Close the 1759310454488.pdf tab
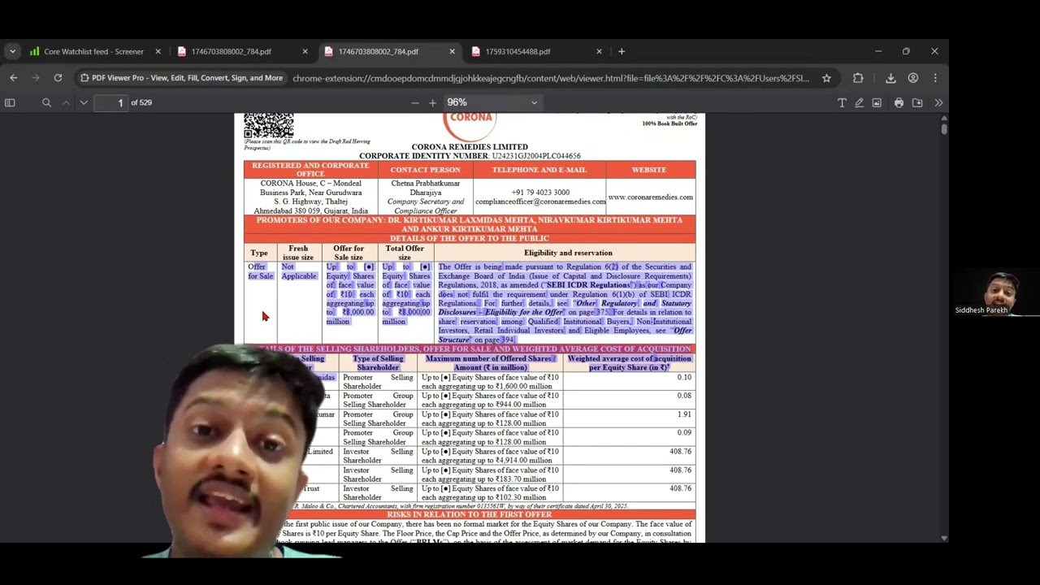 599,51
